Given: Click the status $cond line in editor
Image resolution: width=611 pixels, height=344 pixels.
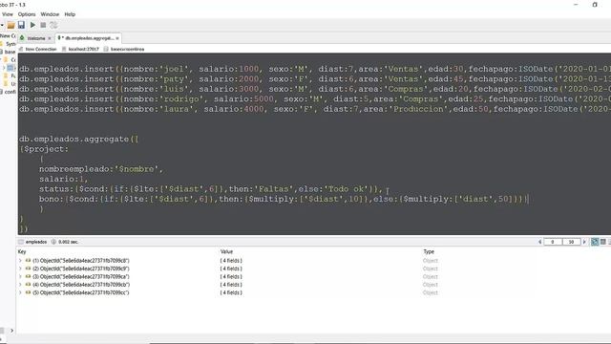Looking at the screenshot, I should pyautogui.click(x=211, y=189).
